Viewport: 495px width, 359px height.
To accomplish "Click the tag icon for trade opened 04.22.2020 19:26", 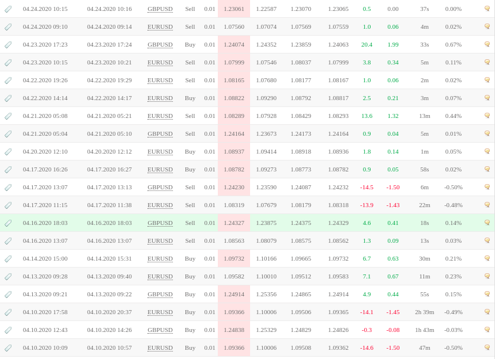I will pyautogui.click(x=8, y=81).
